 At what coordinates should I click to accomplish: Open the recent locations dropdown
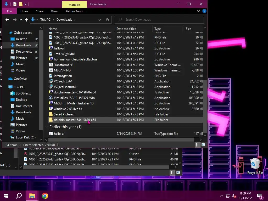coord(21,20)
